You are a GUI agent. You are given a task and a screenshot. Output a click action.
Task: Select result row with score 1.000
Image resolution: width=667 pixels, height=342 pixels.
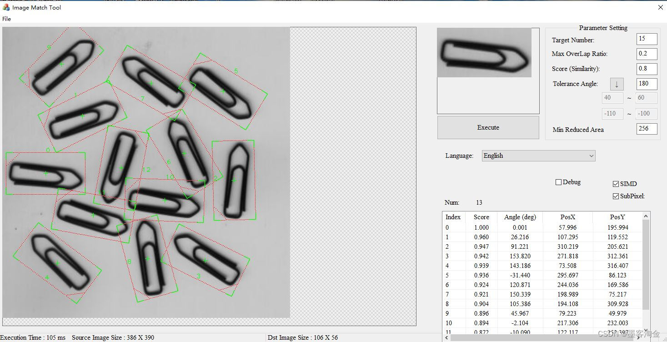point(542,227)
